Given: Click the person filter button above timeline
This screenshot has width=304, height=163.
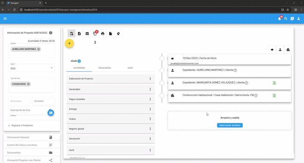Looking at the screenshot, I should coord(280,50).
